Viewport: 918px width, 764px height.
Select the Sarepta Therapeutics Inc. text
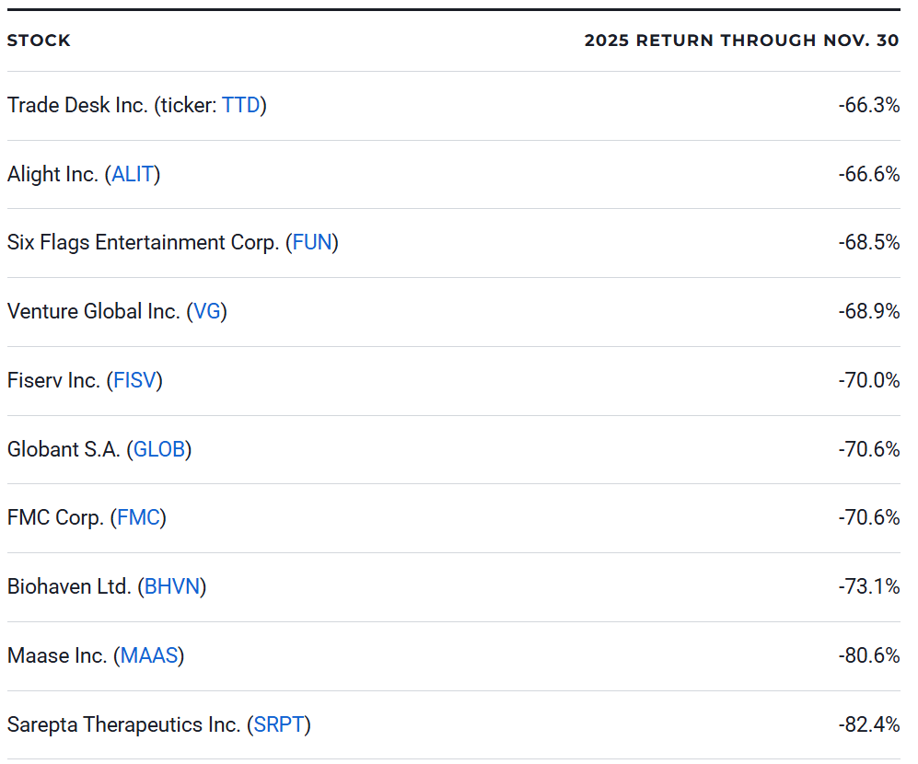pyautogui.click(x=124, y=724)
